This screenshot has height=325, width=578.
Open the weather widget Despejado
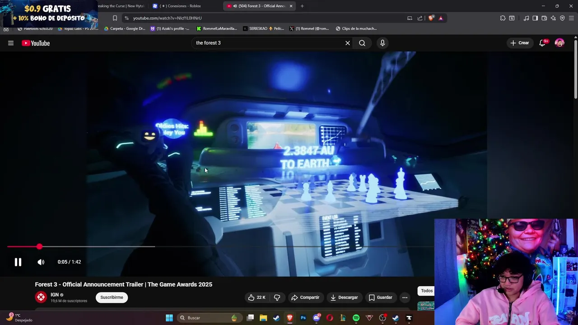point(20,318)
